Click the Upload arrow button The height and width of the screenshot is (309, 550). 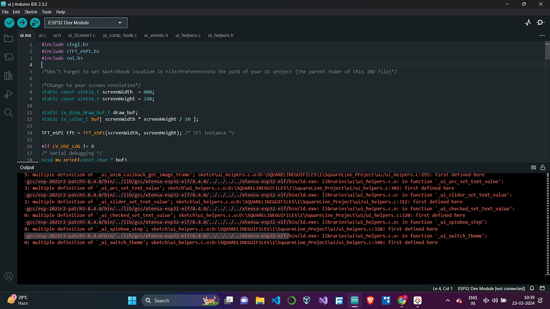click(x=22, y=23)
